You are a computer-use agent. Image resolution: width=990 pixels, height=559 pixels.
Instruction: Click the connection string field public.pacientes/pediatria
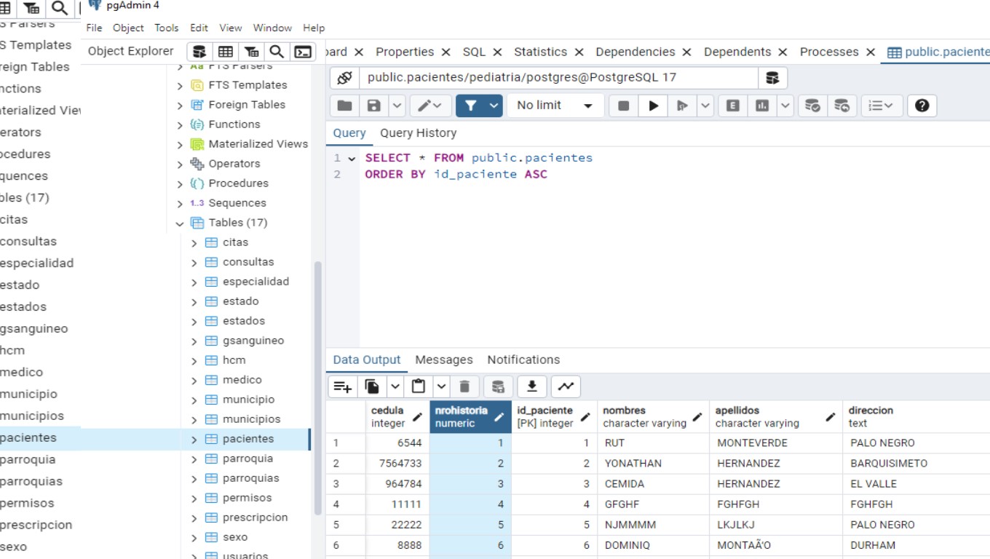point(558,77)
